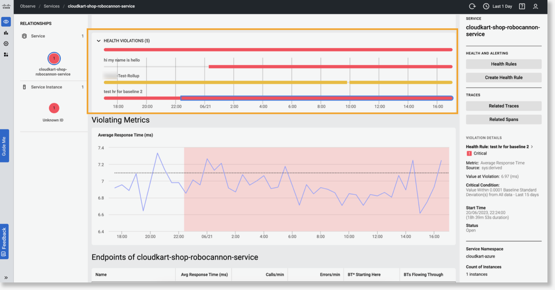Open the Last 1 Day time range selector
This screenshot has height=290, width=555.
tap(502, 6)
